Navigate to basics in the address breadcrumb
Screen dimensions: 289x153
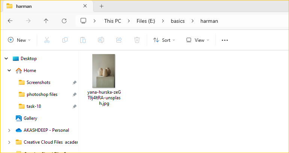coord(178,21)
